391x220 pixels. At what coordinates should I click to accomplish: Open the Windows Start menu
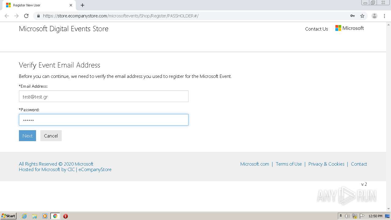[8, 216]
